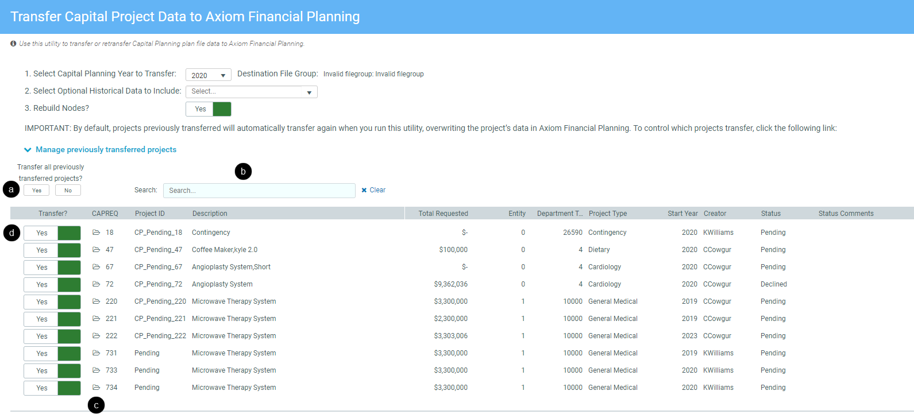Sort by Project Type column header
The image size is (914, 414).
(608, 214)
